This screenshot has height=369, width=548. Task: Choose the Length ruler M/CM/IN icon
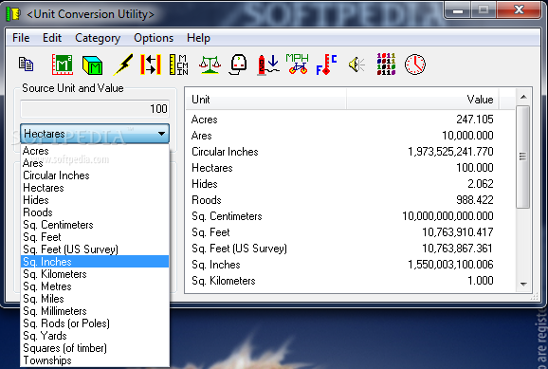pos(179,65)
